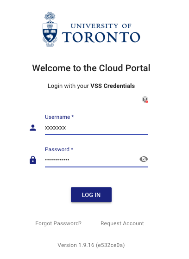Screen dimensions: 189x259
Task: Click the bold VSS Credentials text
Action: tap(113, 86)
